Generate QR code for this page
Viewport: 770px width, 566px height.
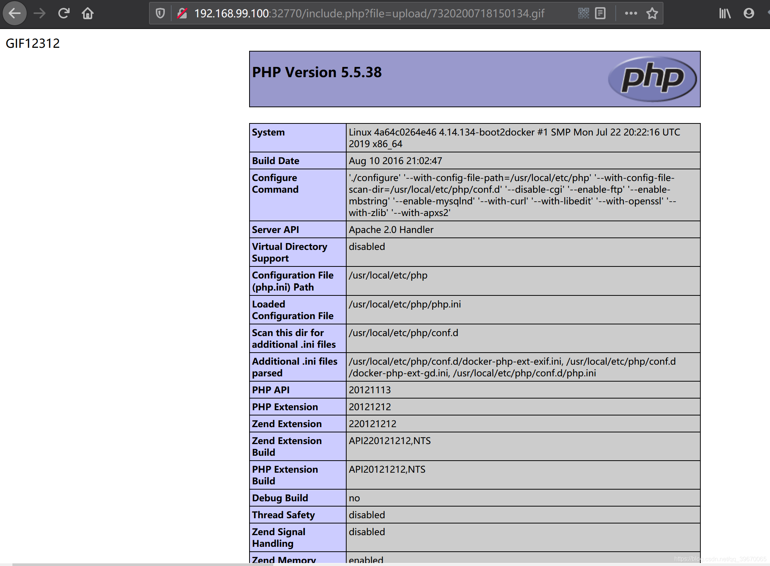coord(583,14)
